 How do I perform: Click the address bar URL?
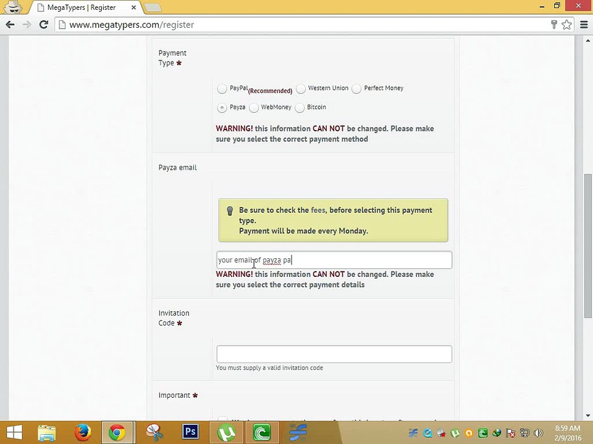click(x=132, y=25)
